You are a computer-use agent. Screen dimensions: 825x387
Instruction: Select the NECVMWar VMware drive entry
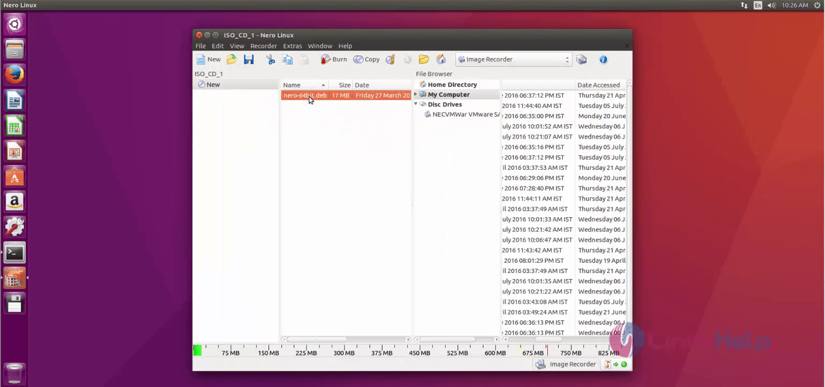[462, 114]
